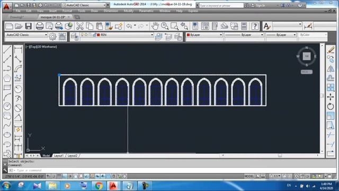Viewport: 339px width, 191px height.
Task: Toggle the REN layer lock icon
Action: click(94, 34)
